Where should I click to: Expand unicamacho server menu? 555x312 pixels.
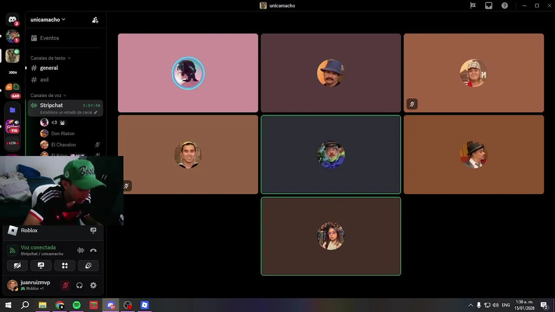click(x=48, y=19)
